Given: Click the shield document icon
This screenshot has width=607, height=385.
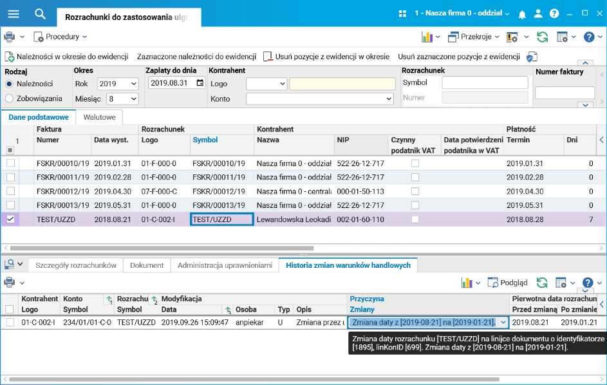Looking at the screenshot, I should (x=532, y=57).
